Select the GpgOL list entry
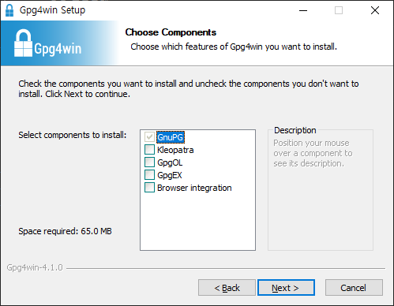Image resolution: width=394 pixels, height=306 pixels. (170, 162)
